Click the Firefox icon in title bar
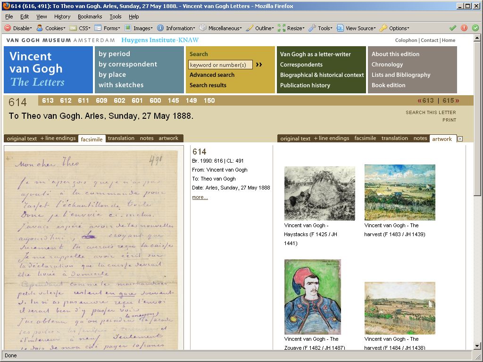483x362 pixels. tap(6, 6)
